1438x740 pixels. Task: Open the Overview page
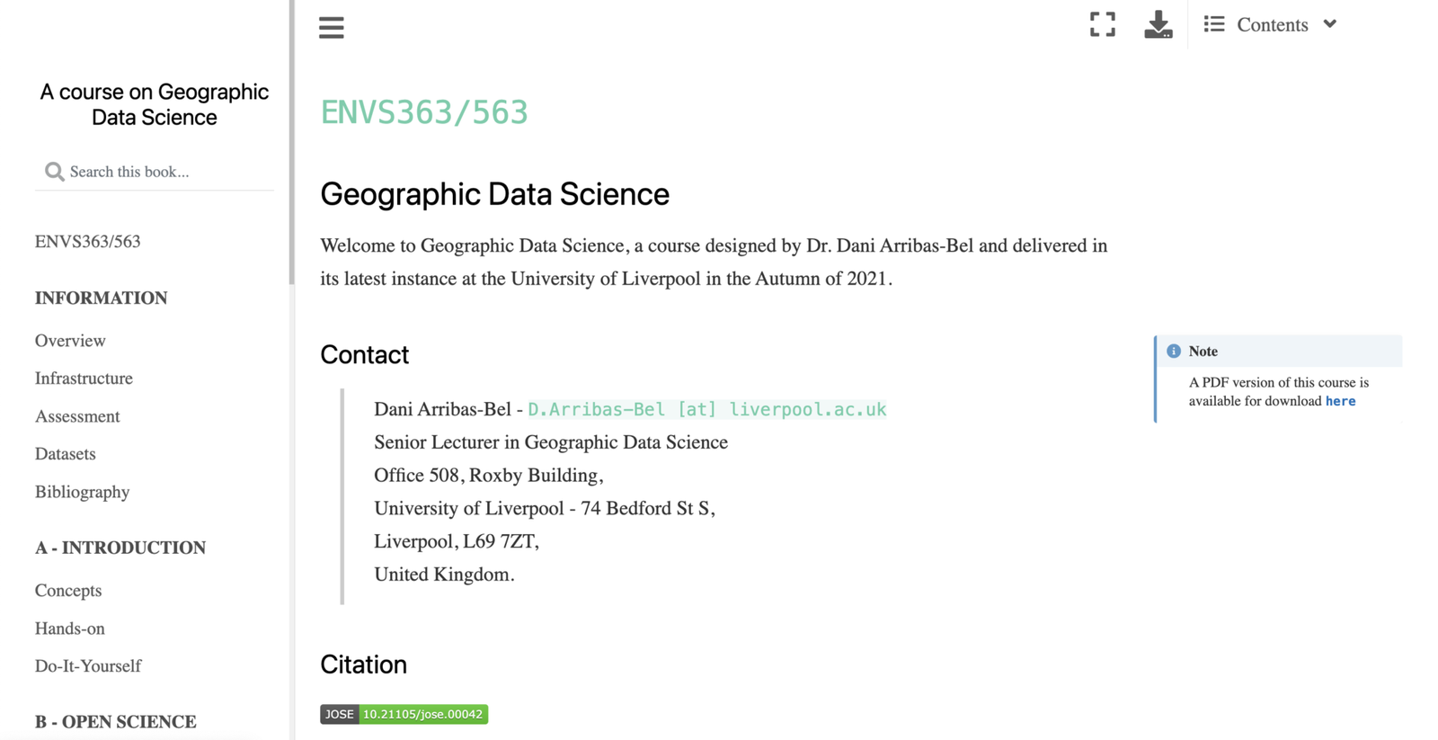coord(70,341)
